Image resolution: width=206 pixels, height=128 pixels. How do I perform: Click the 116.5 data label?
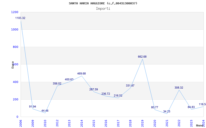click(202, 104)
